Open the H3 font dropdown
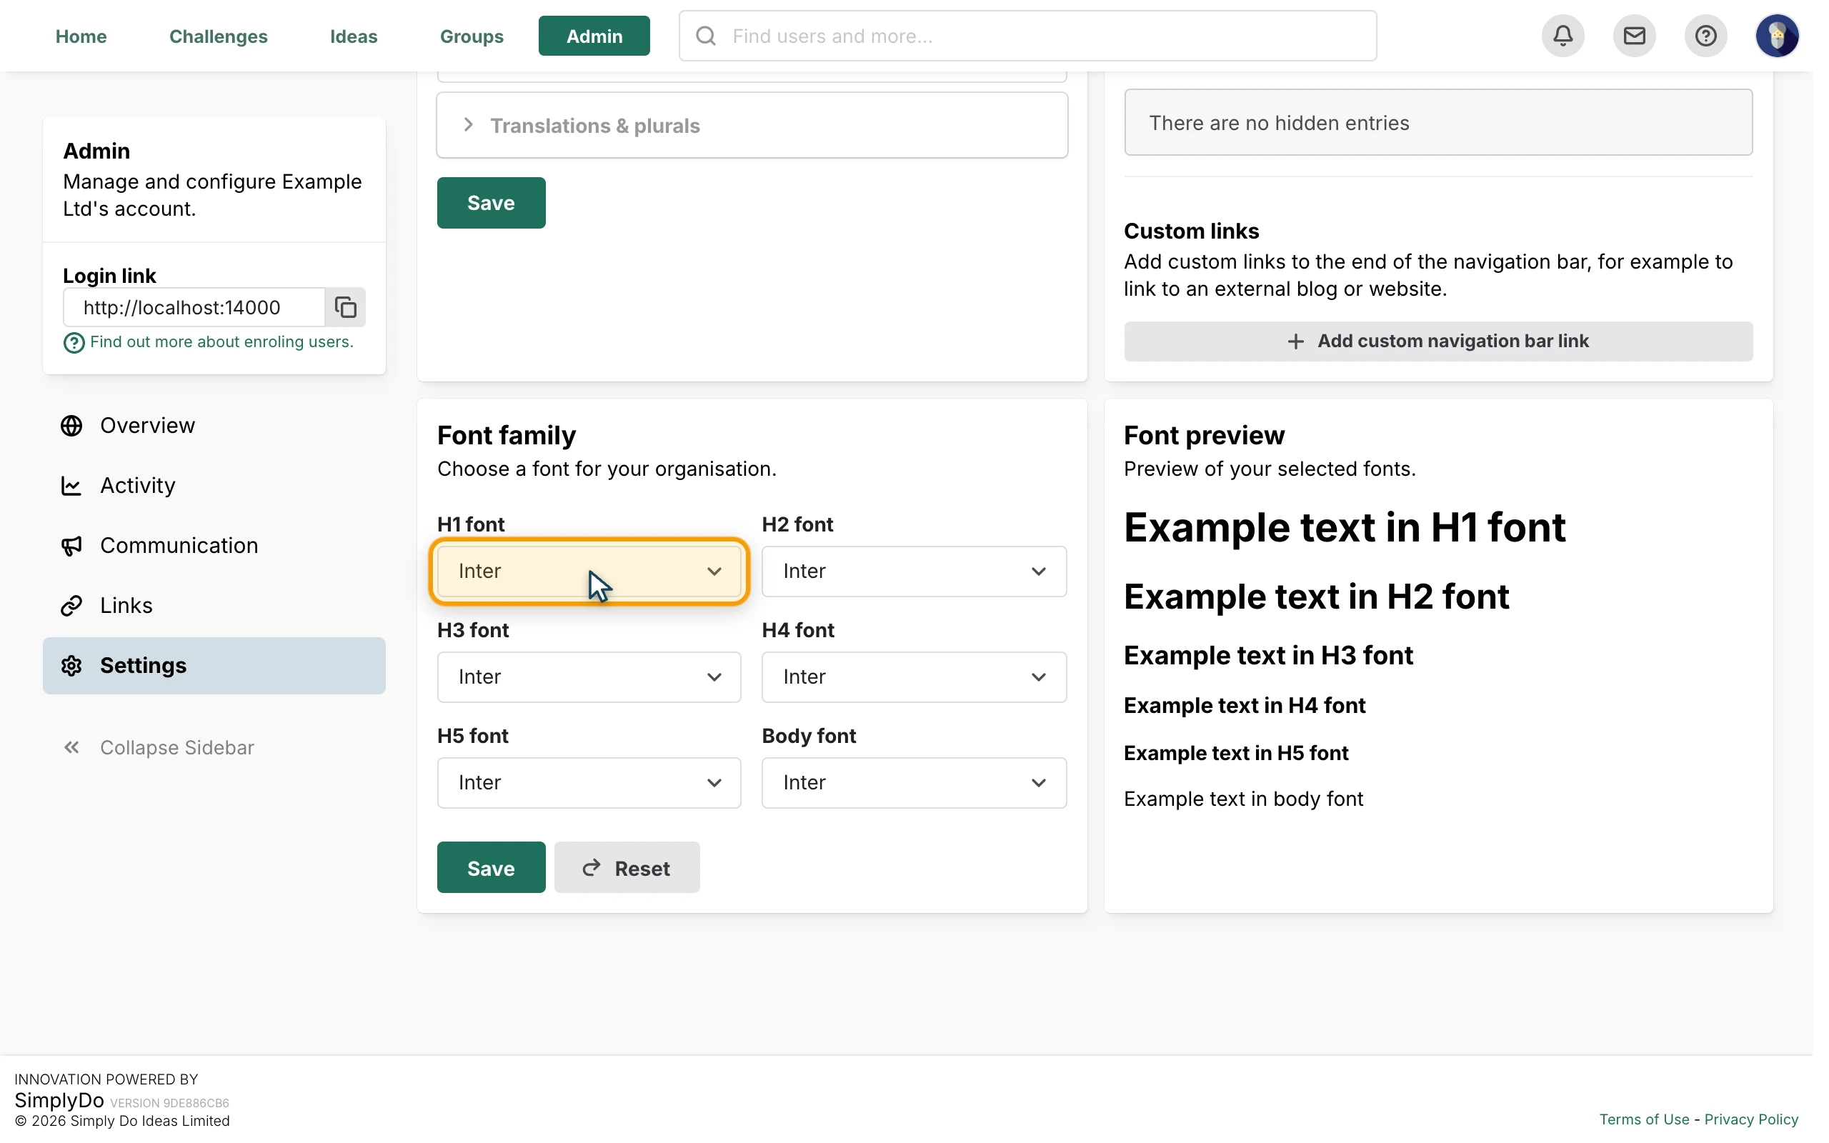Screen dimensions: 1829x1143 pos(589,677)
